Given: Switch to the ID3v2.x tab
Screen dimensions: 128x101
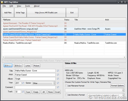Looking at the screenshot, I should pos(18,66).
